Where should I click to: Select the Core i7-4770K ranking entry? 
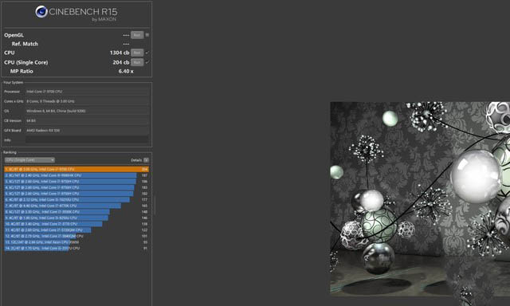click(x=76, y=206)
